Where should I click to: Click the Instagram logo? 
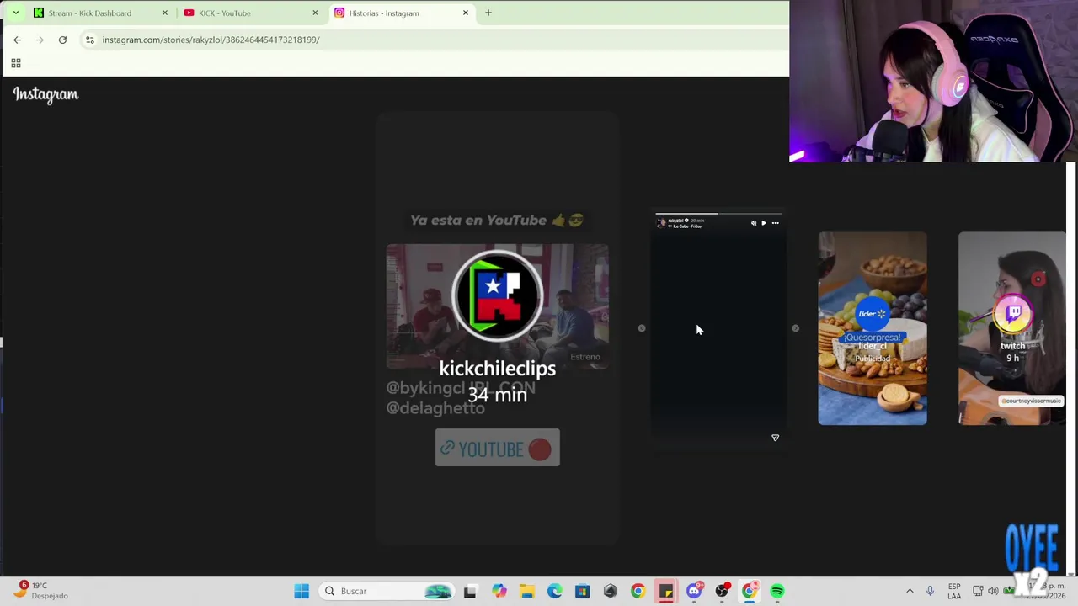(45, 94)
